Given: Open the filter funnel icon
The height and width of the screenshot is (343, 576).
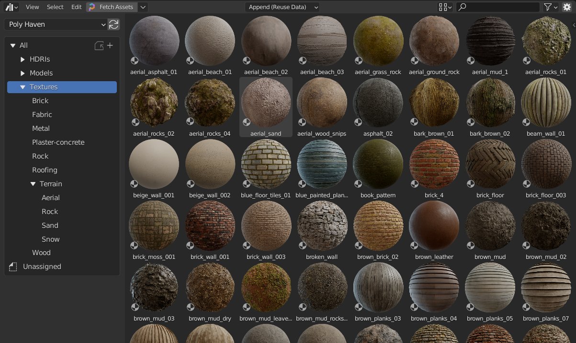Looking at the screenshot, I should point(548,7).
